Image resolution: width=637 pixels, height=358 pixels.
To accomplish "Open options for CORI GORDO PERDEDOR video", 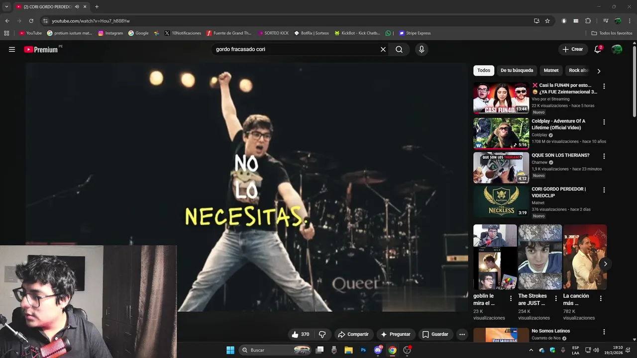I will (604, 190).
